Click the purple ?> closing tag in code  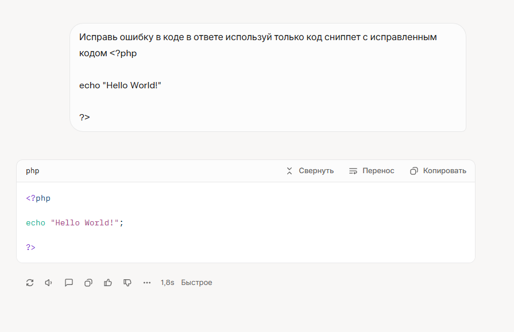click(x=30, y=247)
